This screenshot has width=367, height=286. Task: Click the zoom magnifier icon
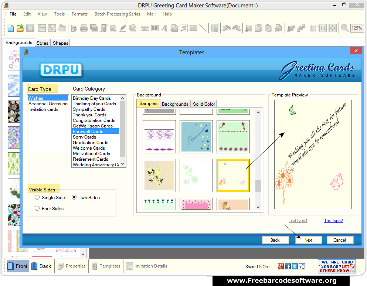pyautogui.click(x=344, y=28)
